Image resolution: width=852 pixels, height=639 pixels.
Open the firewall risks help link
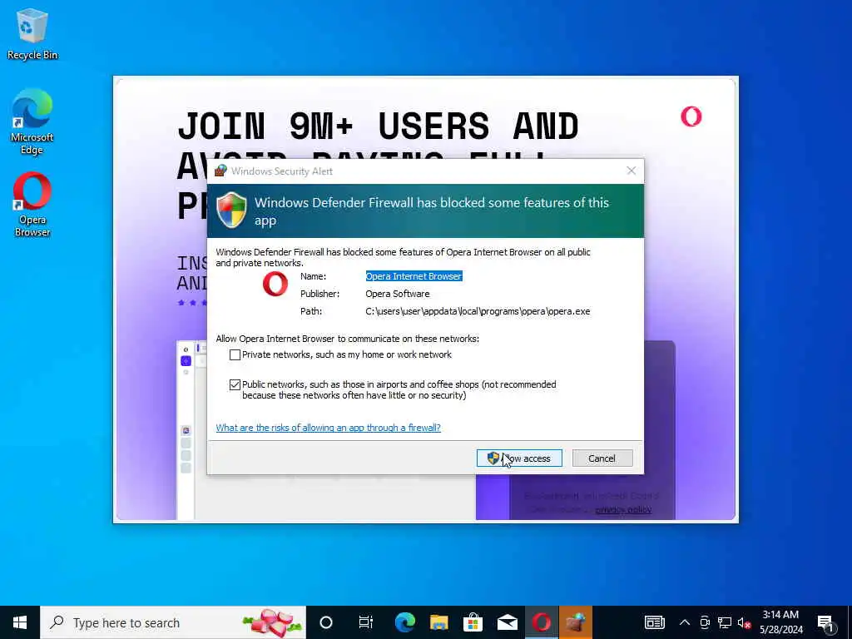(328, 428)
